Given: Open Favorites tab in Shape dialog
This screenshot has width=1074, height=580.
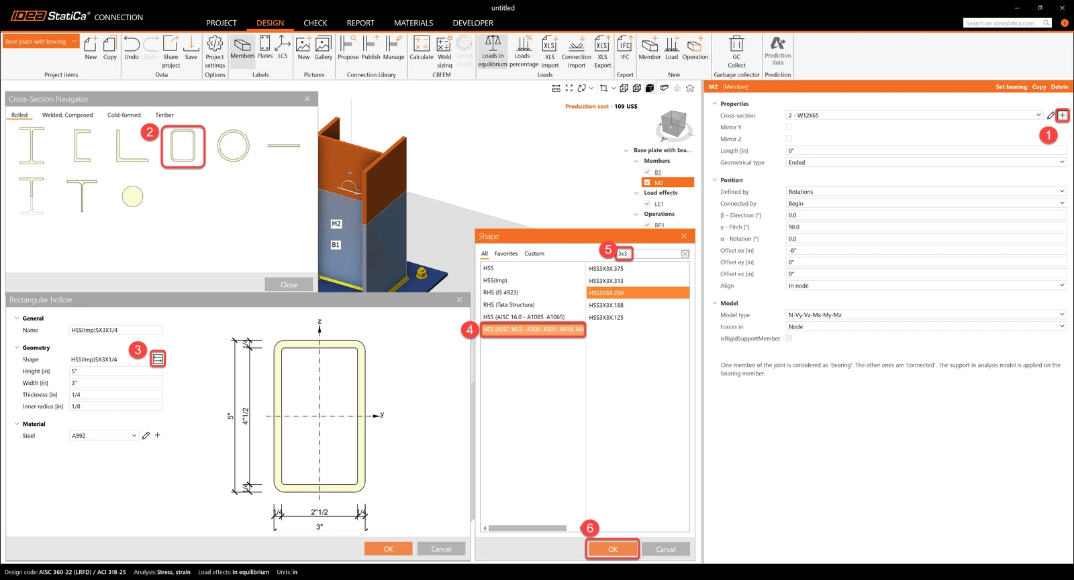Looking at the screenshot, I should click(506, 253).
